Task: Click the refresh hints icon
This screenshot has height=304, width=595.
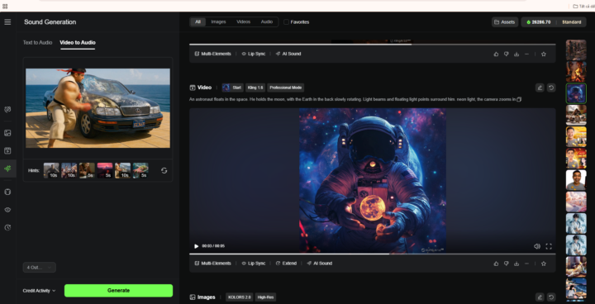Action: [164, 171]
